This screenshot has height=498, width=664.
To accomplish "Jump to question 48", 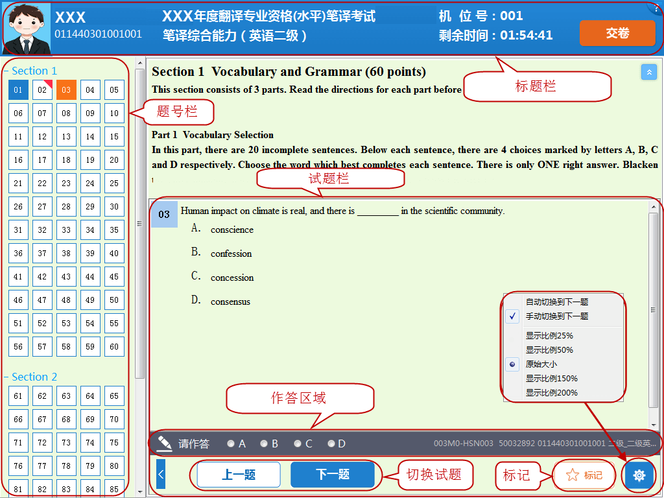I will tap(66, 300).
